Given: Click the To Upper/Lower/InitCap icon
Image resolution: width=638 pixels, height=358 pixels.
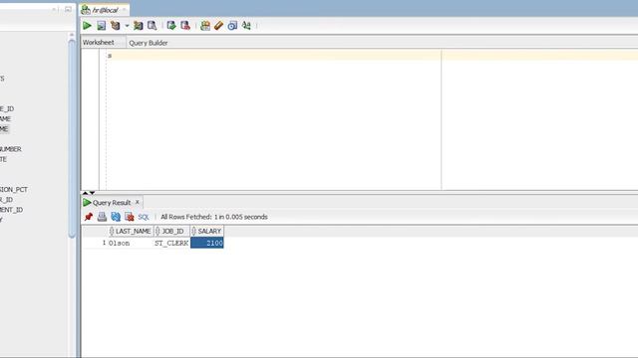Looking at the screenshot, I should [x=246, y=26].
